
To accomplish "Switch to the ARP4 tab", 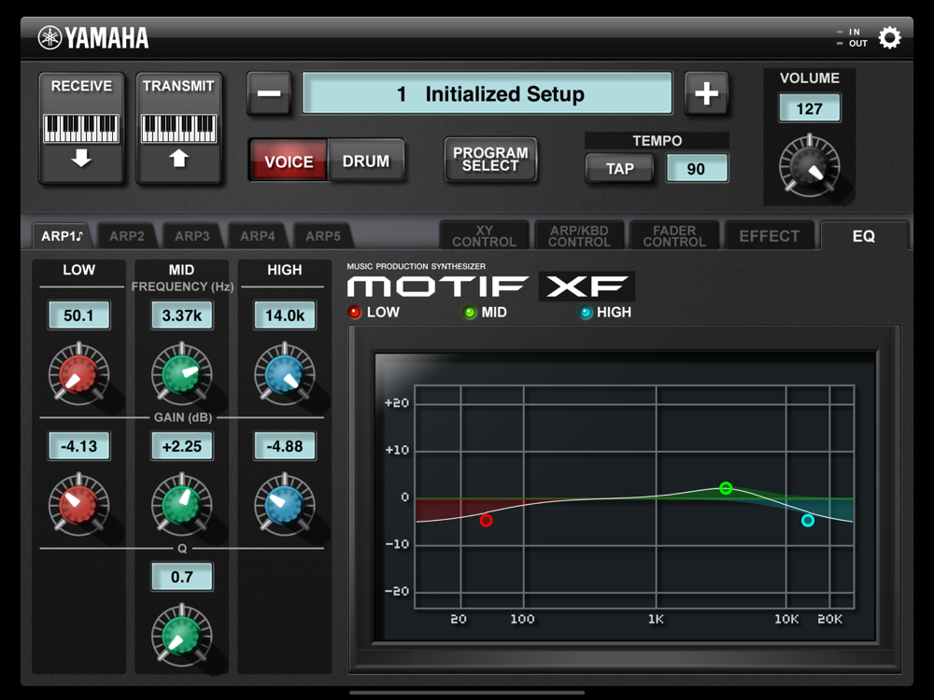I will click(258, 236).
